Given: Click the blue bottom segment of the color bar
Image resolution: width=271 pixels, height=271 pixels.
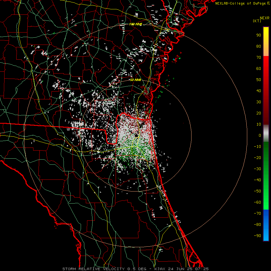Looking at the screenshot, I should pyautogui.click(x=266, y=225).
